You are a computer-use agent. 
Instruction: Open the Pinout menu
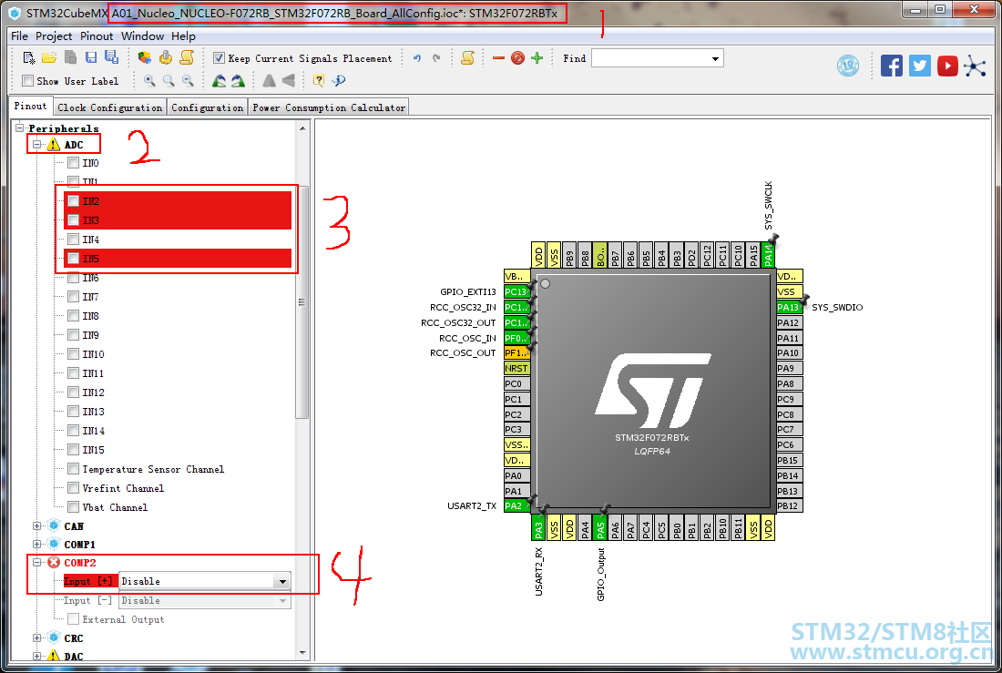97,36
